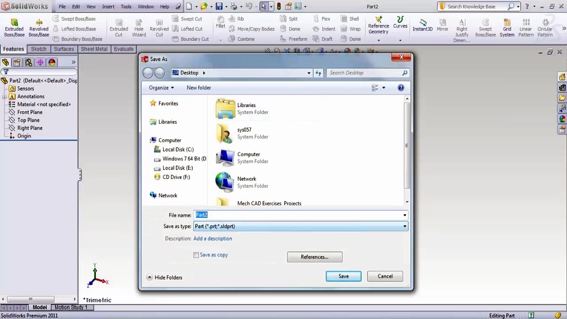Screen dimensions: 567x319
Task: Open the Organize dropdown menu
Action: (161, 88)
